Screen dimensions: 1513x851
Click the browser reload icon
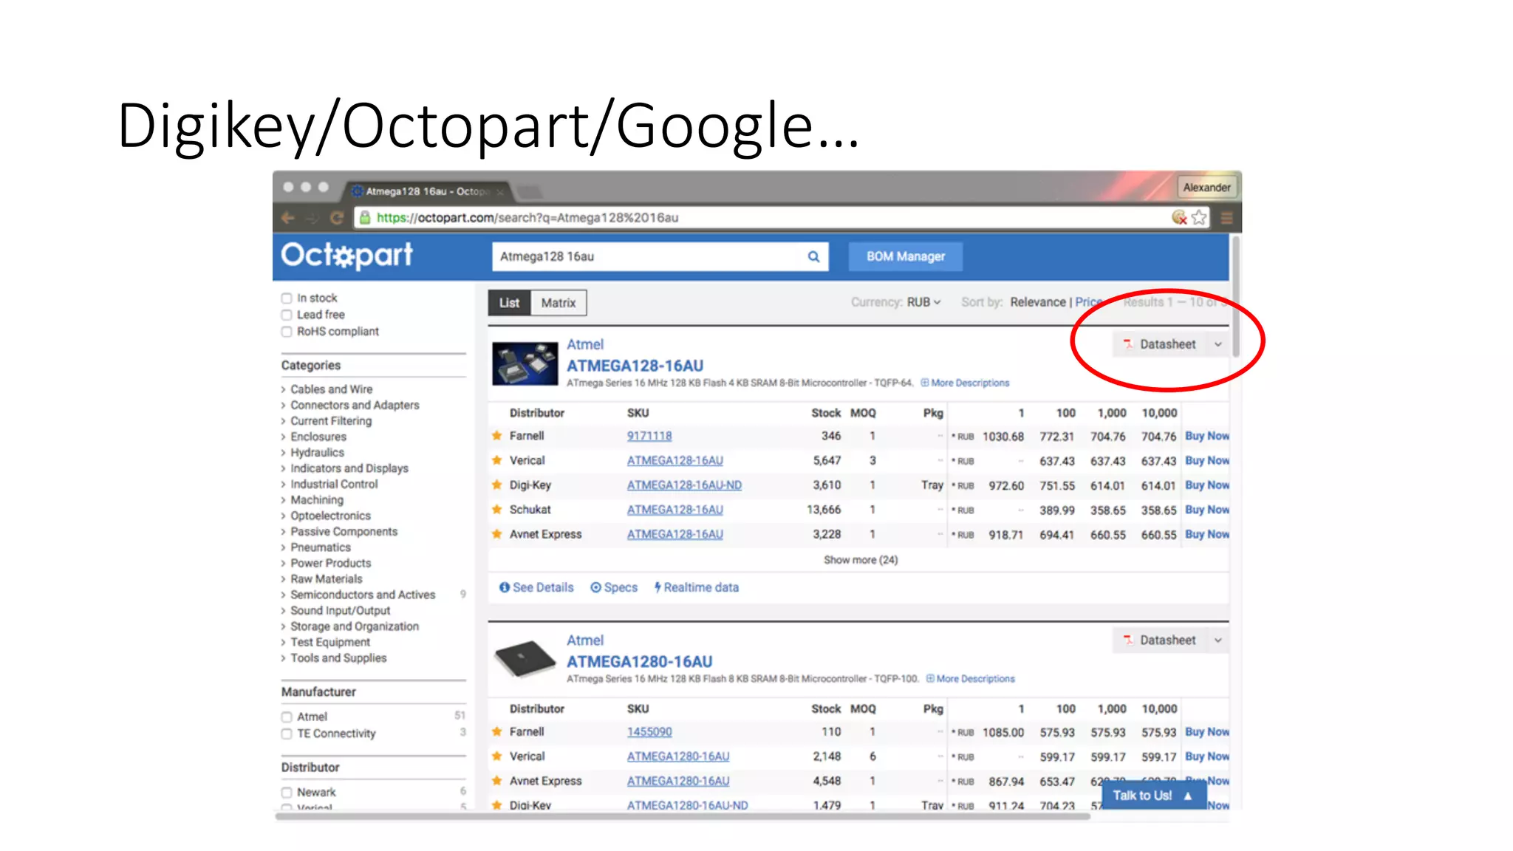[338, 218]
